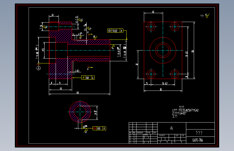The image size is (234, 151).
Task: Select the surface roughness symbol in top-right corner
Action: (208, 16)
